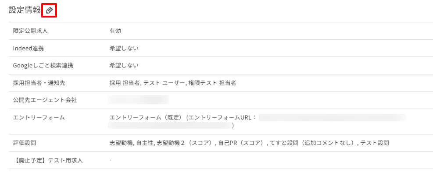Viewport: 433px width, 176px height.
Task: Select the Googleしごと検索連携 row label
Action: (x=43, y=66)
